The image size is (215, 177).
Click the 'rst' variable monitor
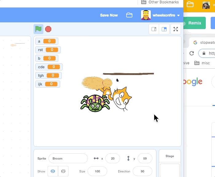[x=48, y=50]
